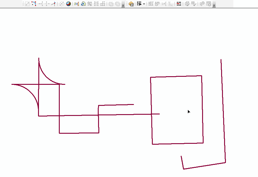Click the Map Topology house icon
The width and height of the screenshot is (258, 177).
point(131,4)
